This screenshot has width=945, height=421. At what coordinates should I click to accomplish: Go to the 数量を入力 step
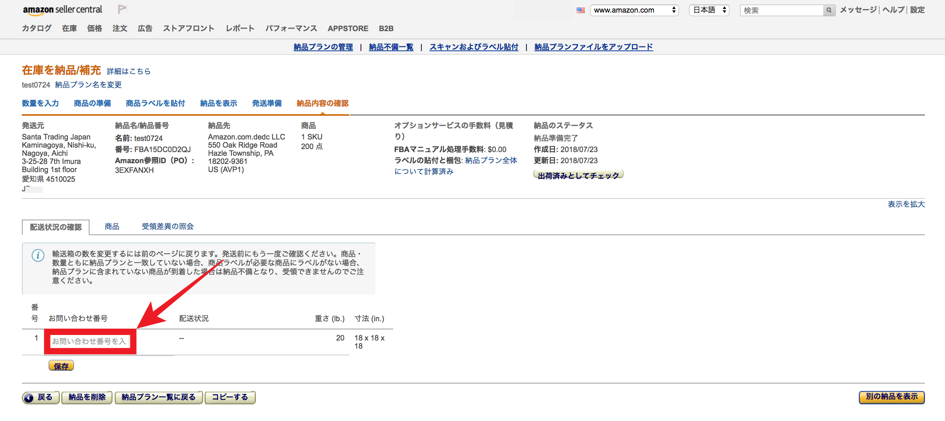pos(40,103)
